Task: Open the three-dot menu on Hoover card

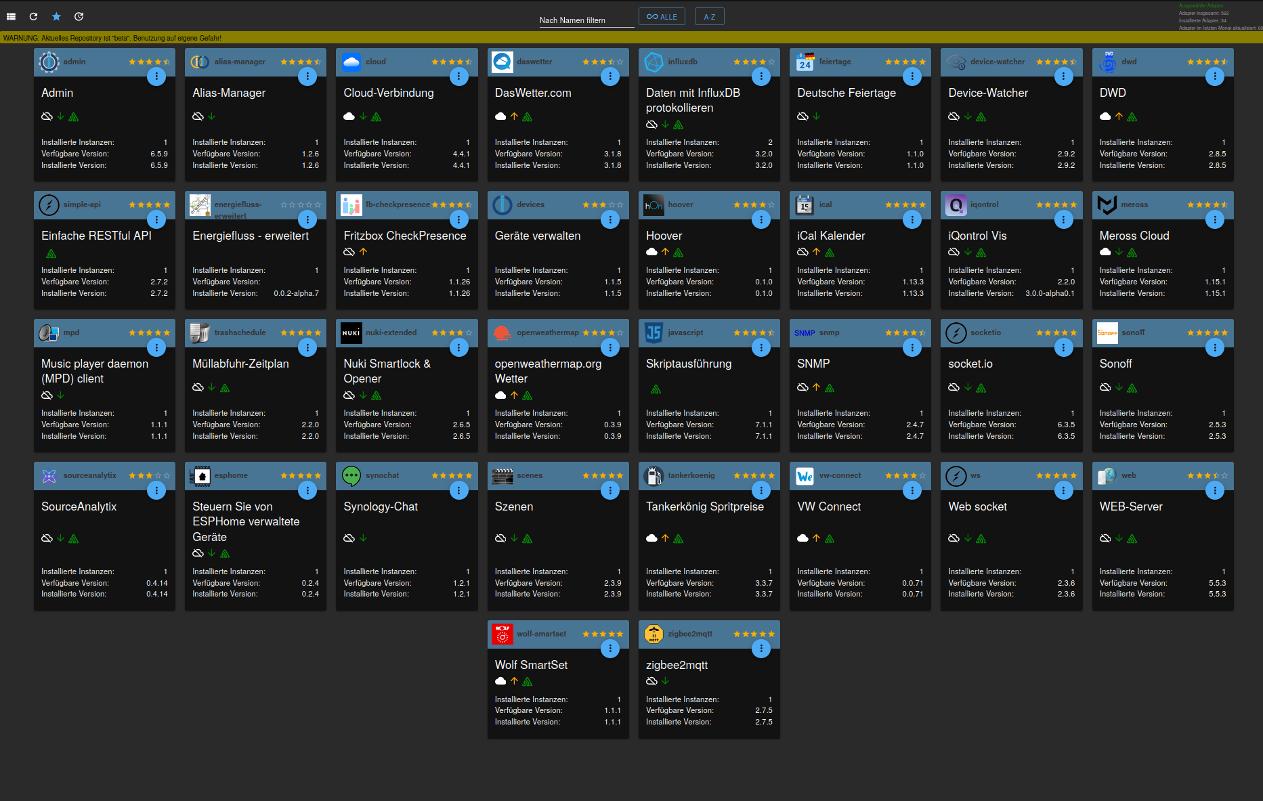Action: point(761,219)
